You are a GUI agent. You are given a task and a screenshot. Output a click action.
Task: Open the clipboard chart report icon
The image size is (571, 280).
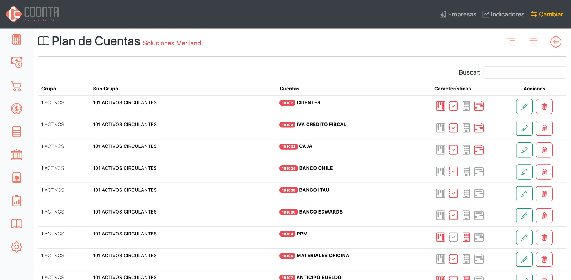(16, 201)
